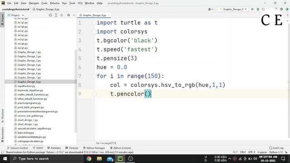Open the Terminal tool window

click(72, 148)
